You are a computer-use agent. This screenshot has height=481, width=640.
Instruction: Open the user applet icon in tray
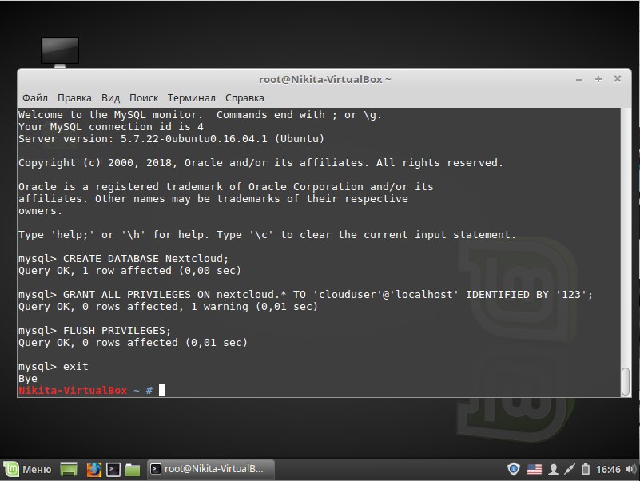(554, 470)
